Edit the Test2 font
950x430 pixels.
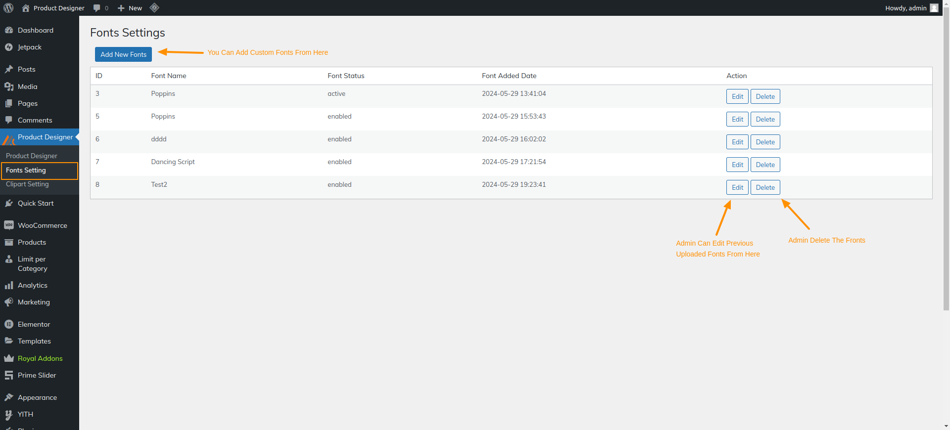point(737,187)
